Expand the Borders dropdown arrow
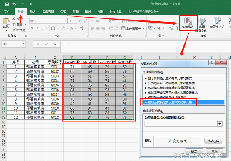This screenshot has height=161, width=231. click(57, 28)
